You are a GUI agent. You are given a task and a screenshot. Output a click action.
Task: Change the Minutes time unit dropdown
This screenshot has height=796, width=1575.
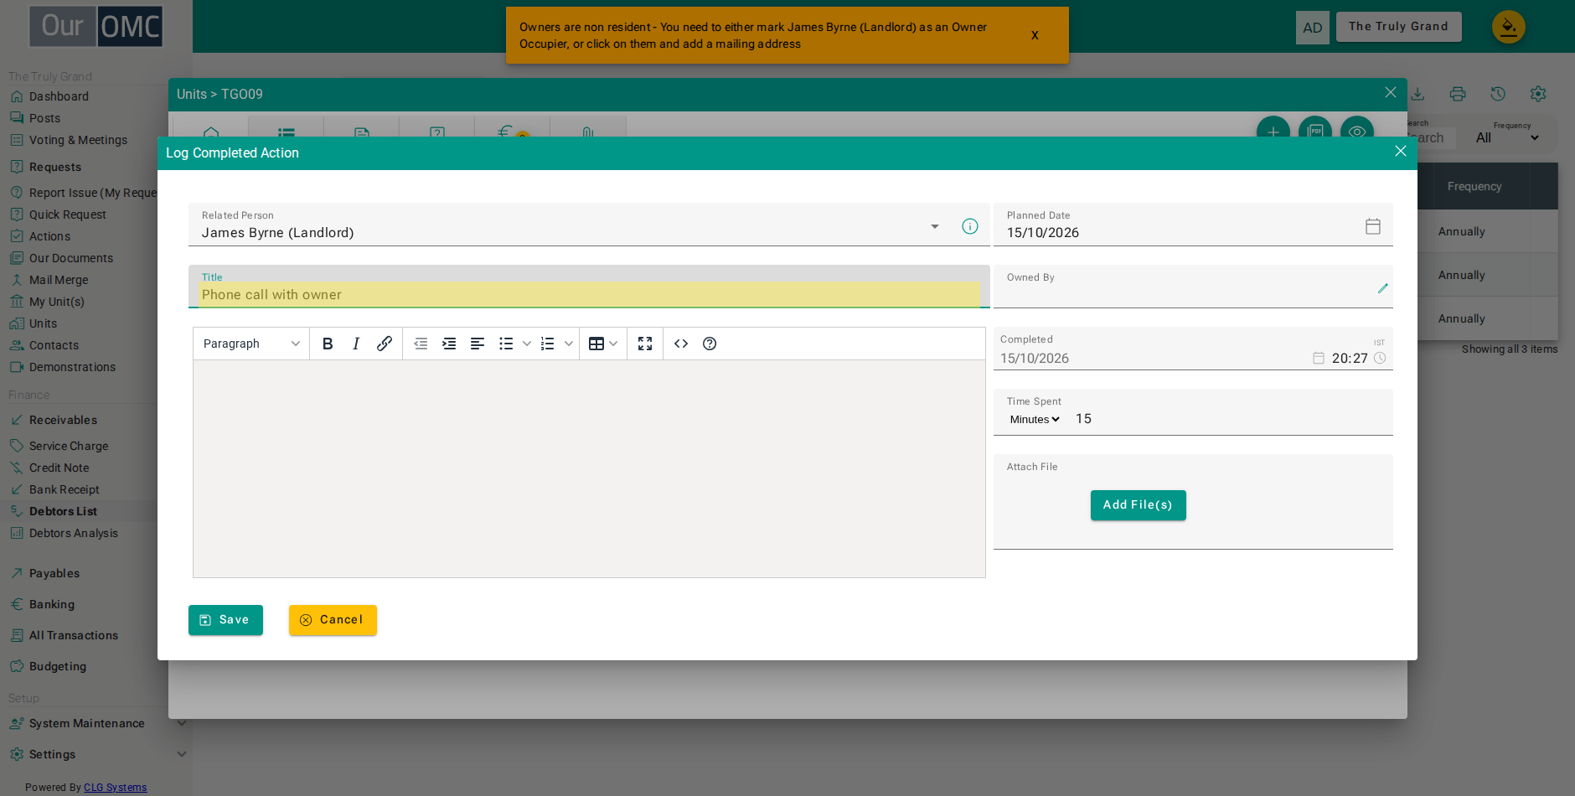click(x=1035, y=420)
